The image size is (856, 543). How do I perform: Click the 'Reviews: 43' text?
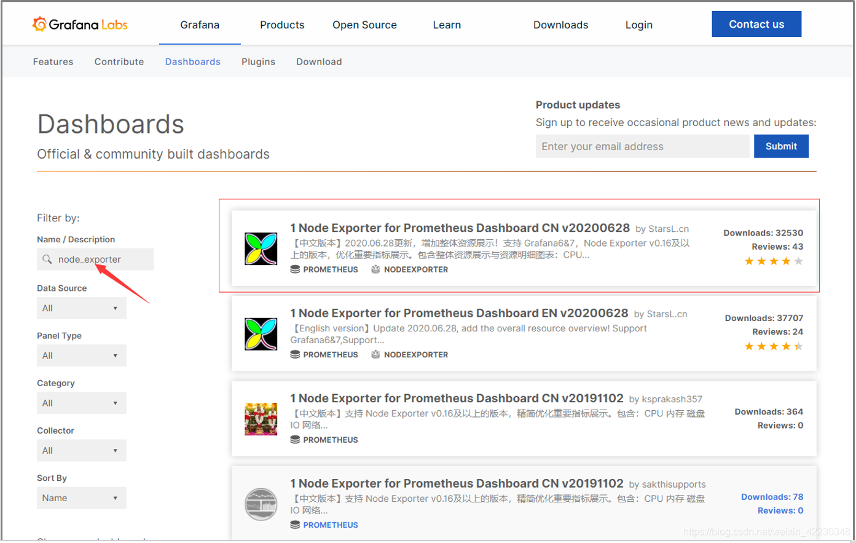[777, 247]
